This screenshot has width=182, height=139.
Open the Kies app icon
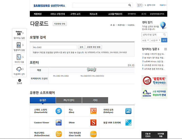click(x=94, y=111)
